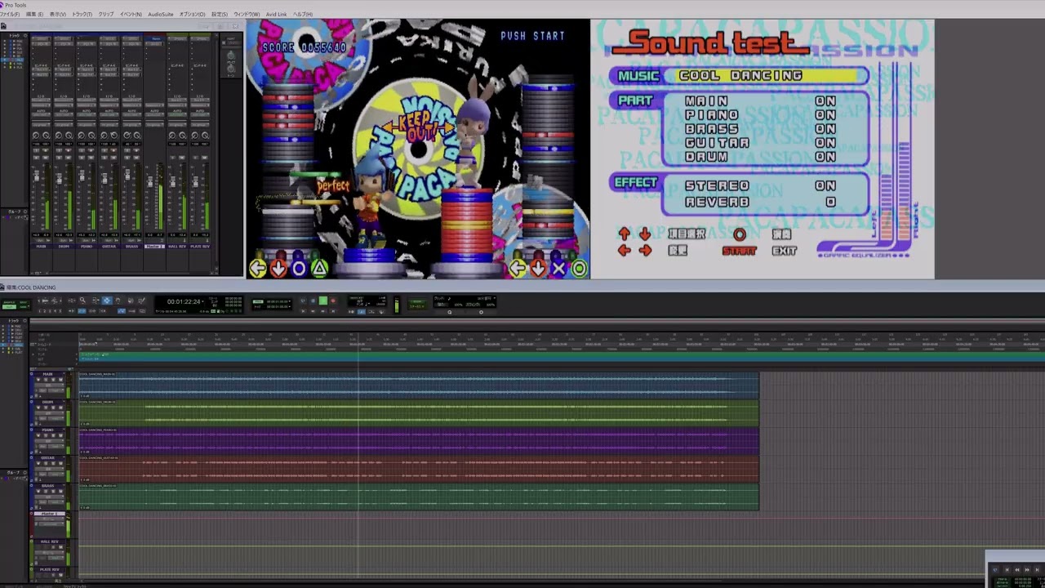Viewport: 1045px width, 588px height.
Task: Select the PIANO track name in Edit window
Action: (48, 430)
